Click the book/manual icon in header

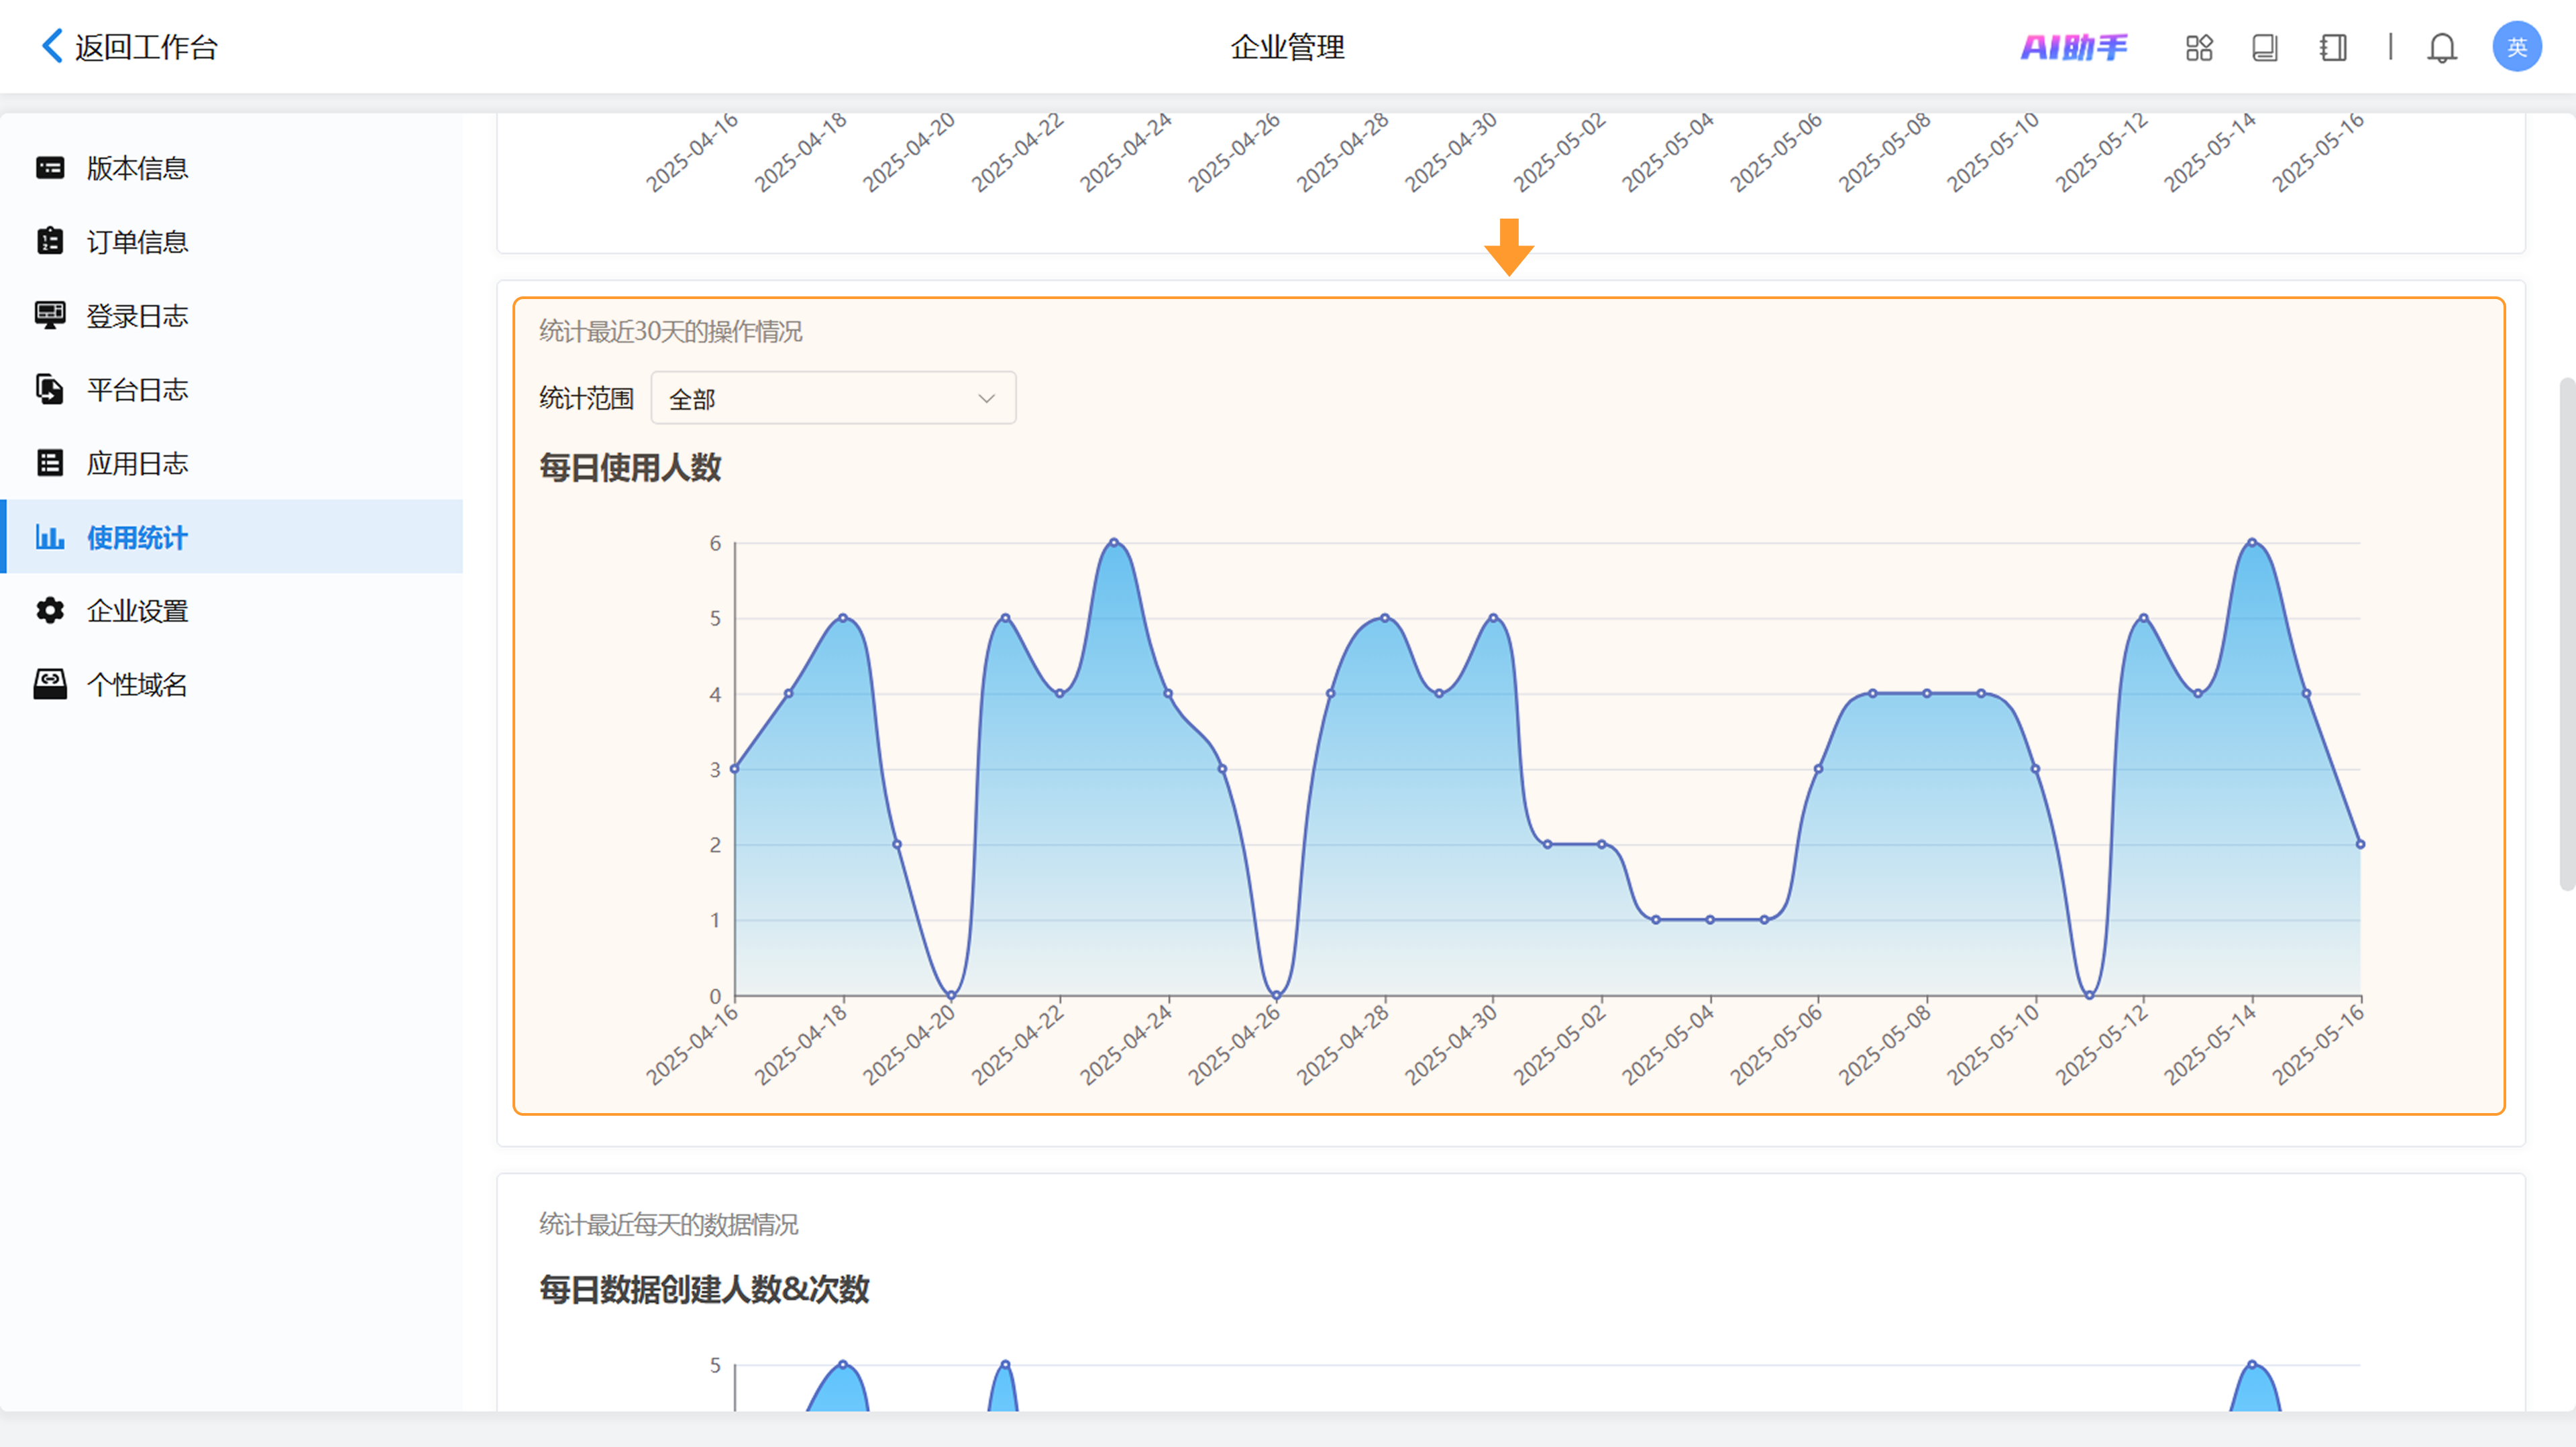point(2265,47)
